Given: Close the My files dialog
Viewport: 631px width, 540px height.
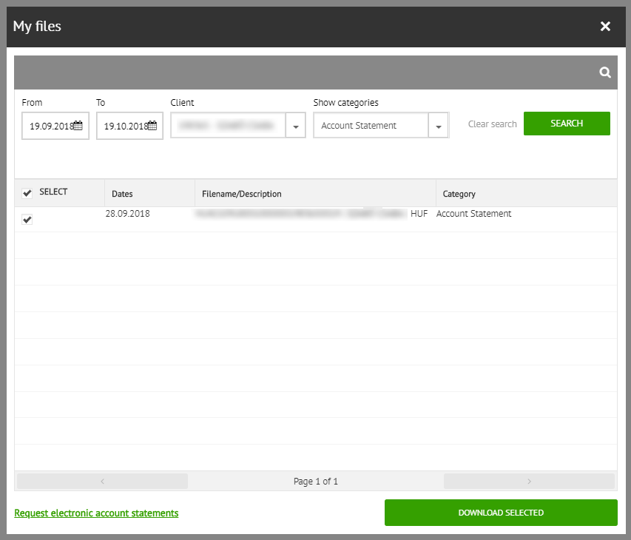Looking at the screenshot, I should click(x=605, y=27).
